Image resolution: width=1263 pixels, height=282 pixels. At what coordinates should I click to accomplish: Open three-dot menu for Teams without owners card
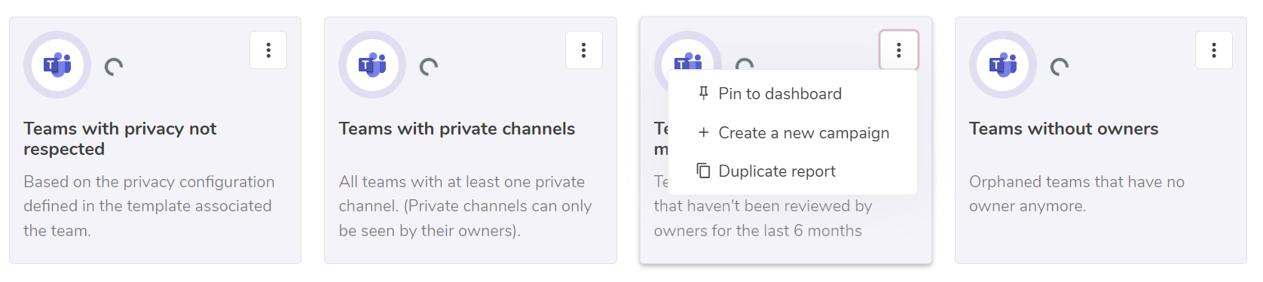click(x=1214, y=50)
